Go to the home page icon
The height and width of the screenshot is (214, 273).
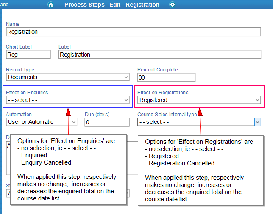click(51, 5)
